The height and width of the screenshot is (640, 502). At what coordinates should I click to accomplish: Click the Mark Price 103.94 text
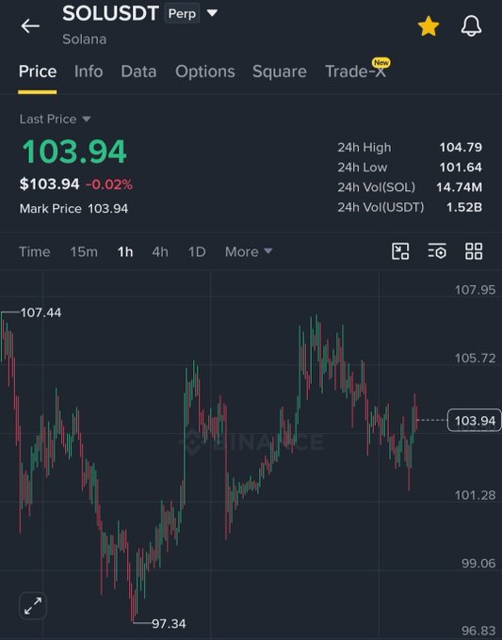[73, 209]
